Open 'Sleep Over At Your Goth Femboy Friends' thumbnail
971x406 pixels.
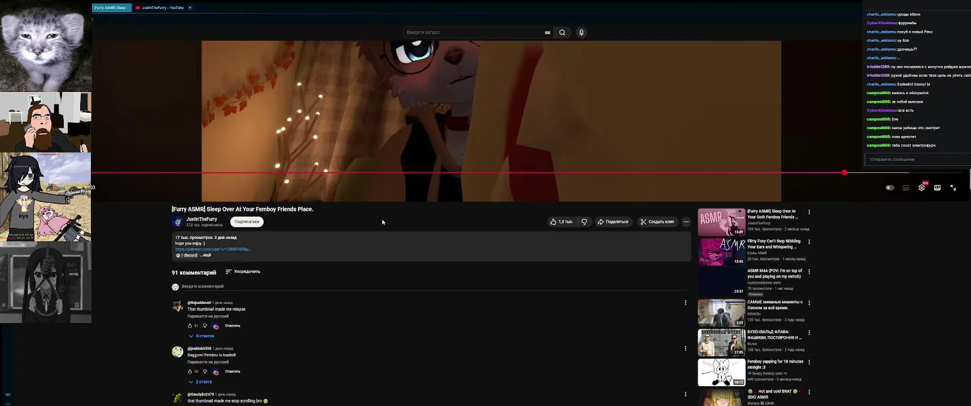721,222
